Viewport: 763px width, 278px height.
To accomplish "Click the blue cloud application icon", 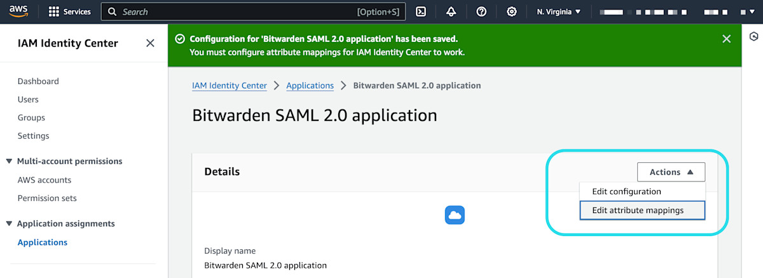I will coord(455,215).
